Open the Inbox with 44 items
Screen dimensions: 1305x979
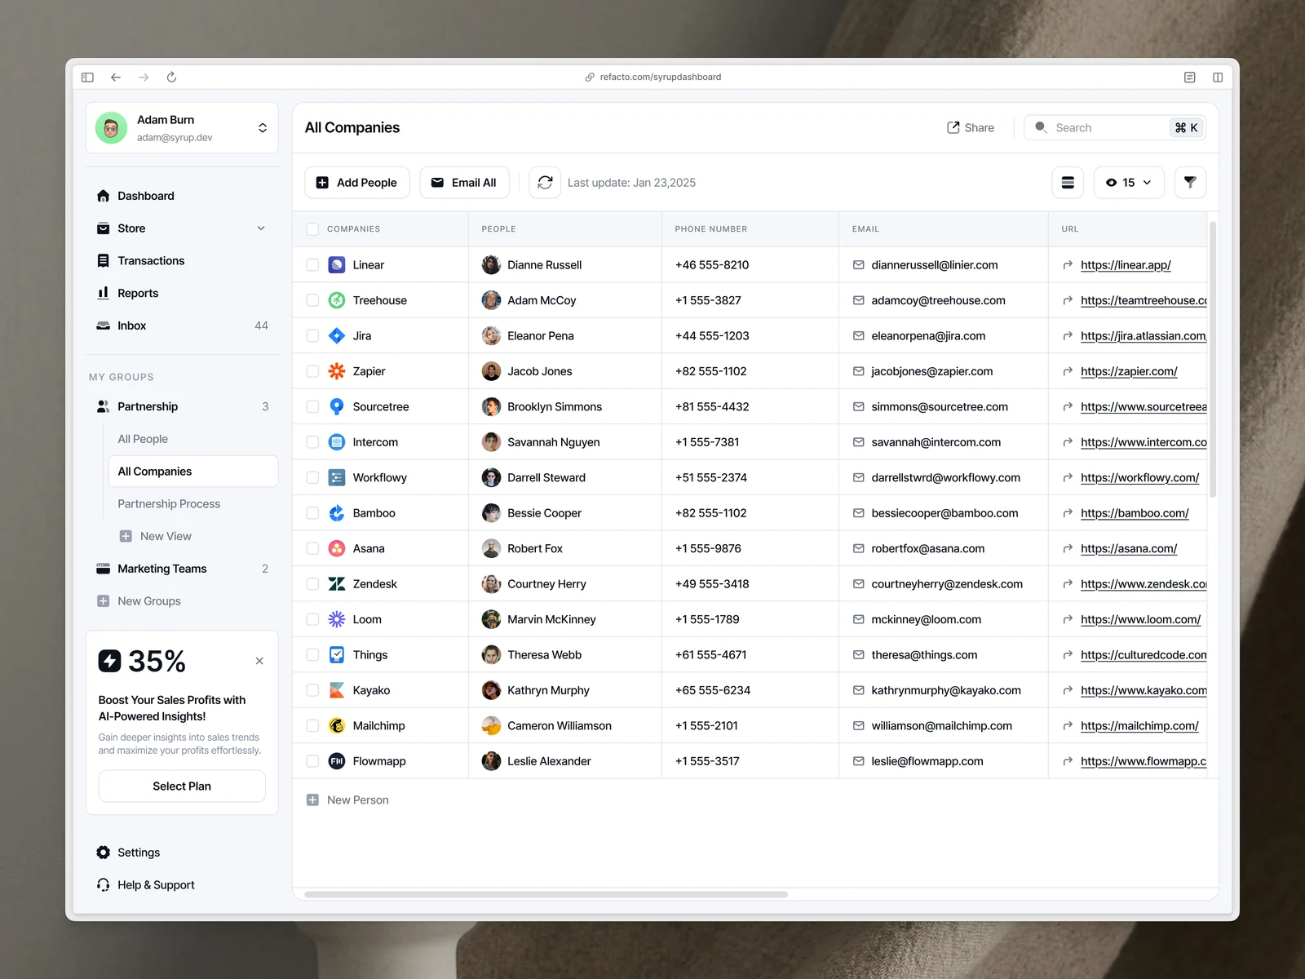(x=182, y=326)
